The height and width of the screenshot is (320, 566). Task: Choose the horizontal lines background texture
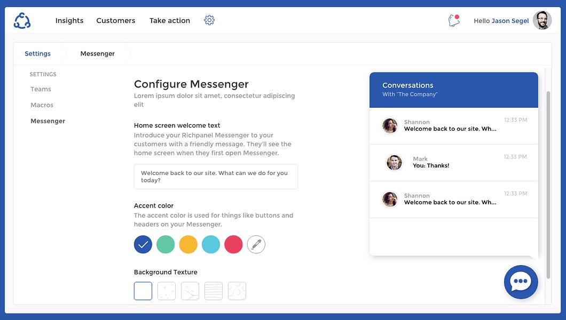[x=214, y=291]
